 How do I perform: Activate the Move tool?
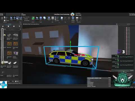(x=15, y=18)
